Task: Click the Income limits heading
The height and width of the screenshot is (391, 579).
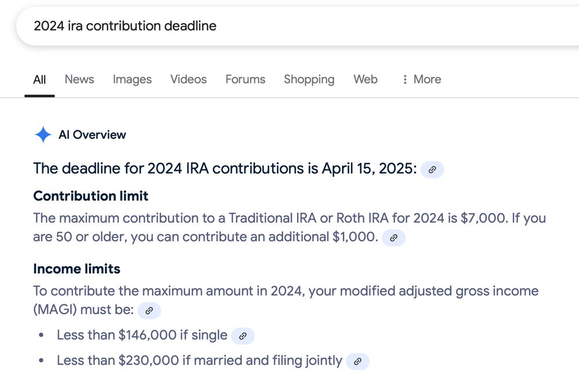Action: [x=77, y=269]
